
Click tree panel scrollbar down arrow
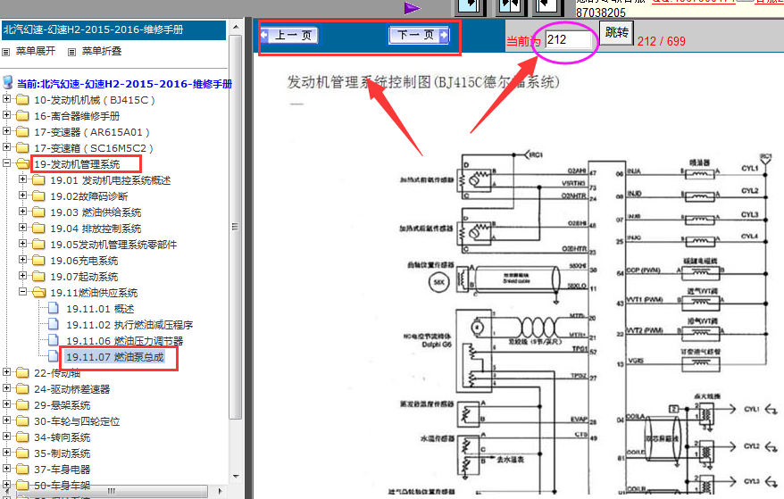pyautogui.click(x=236, y=477)
